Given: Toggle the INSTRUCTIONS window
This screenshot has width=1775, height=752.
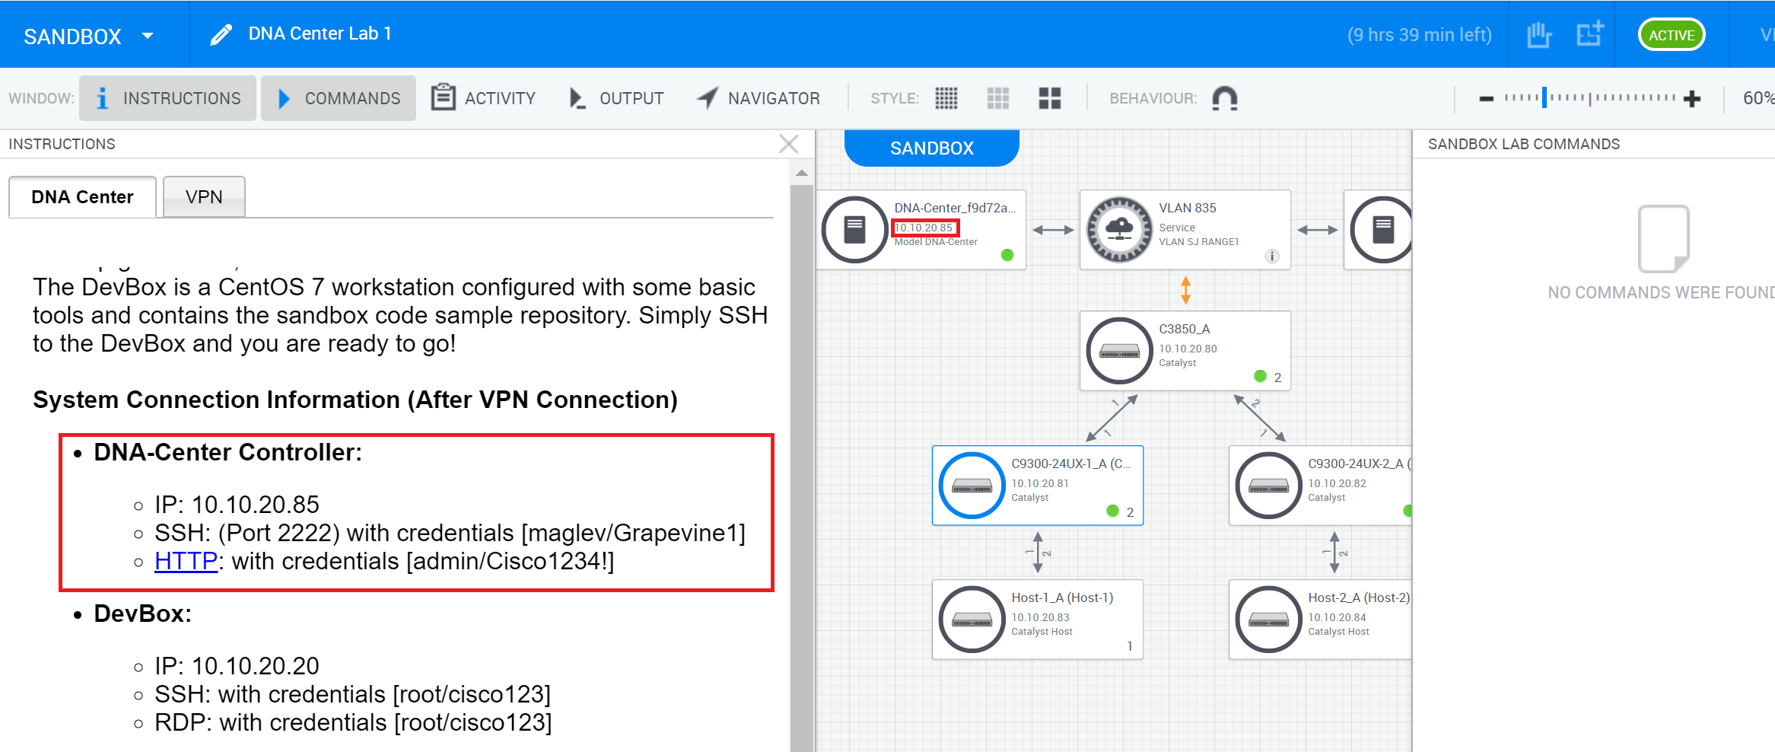Looking at the screenshot, I should 167,98.
